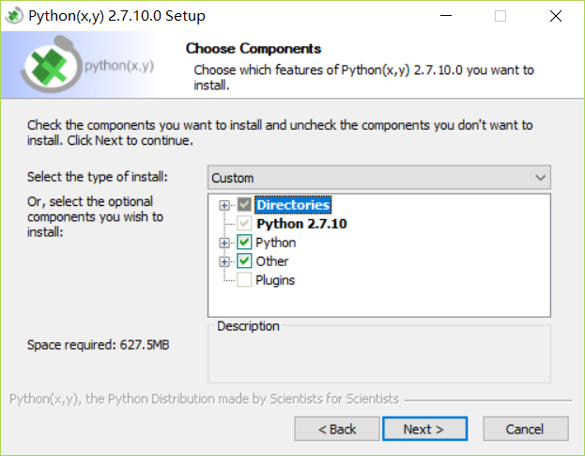Minimize the Setup window

446,16
